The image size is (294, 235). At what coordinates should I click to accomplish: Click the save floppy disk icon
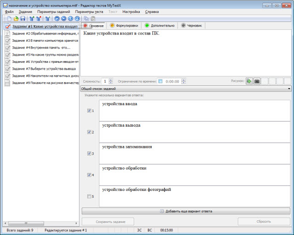coord(23,19)
